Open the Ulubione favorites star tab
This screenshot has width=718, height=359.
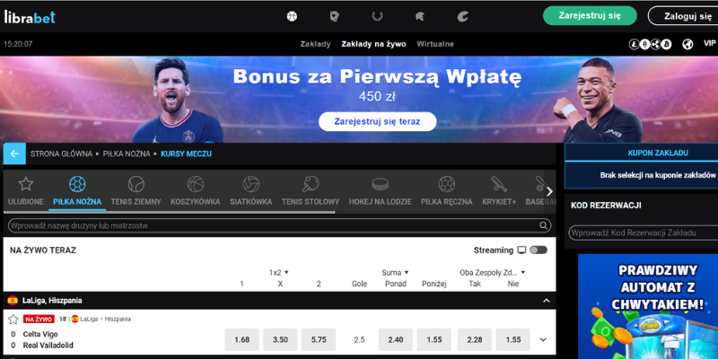click(x=26, y=191)
